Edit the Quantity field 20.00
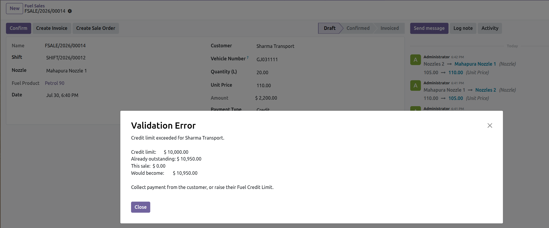 [262, 72]
